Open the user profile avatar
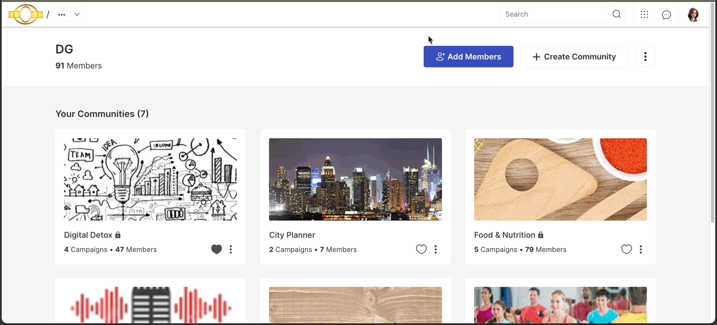717x325 pixels. tap(693, 15)
